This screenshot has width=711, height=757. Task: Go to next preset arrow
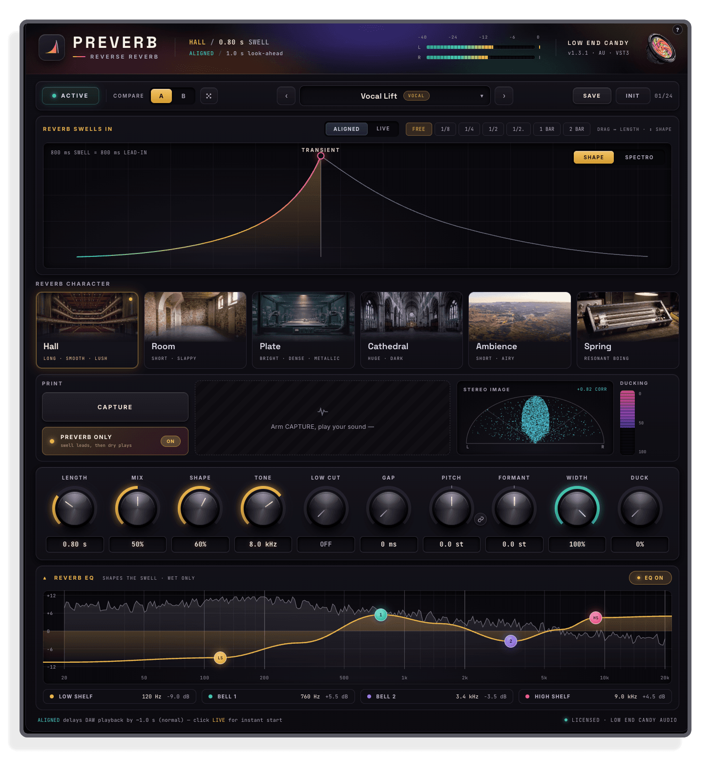coord(504,96)
